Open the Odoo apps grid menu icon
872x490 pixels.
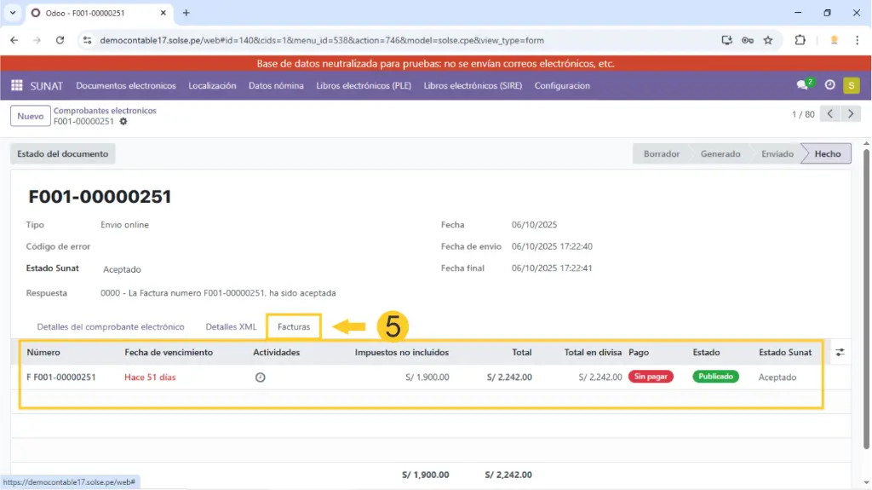pos(16,85)
